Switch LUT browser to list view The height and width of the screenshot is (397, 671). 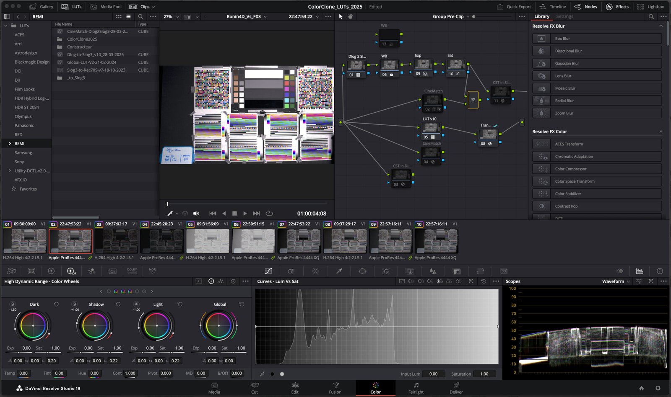128,16
